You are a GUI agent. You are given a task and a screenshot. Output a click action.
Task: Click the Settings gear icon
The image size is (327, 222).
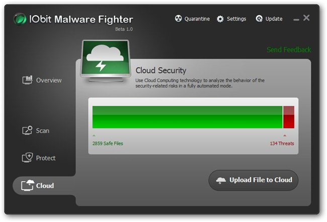[220, 19]
